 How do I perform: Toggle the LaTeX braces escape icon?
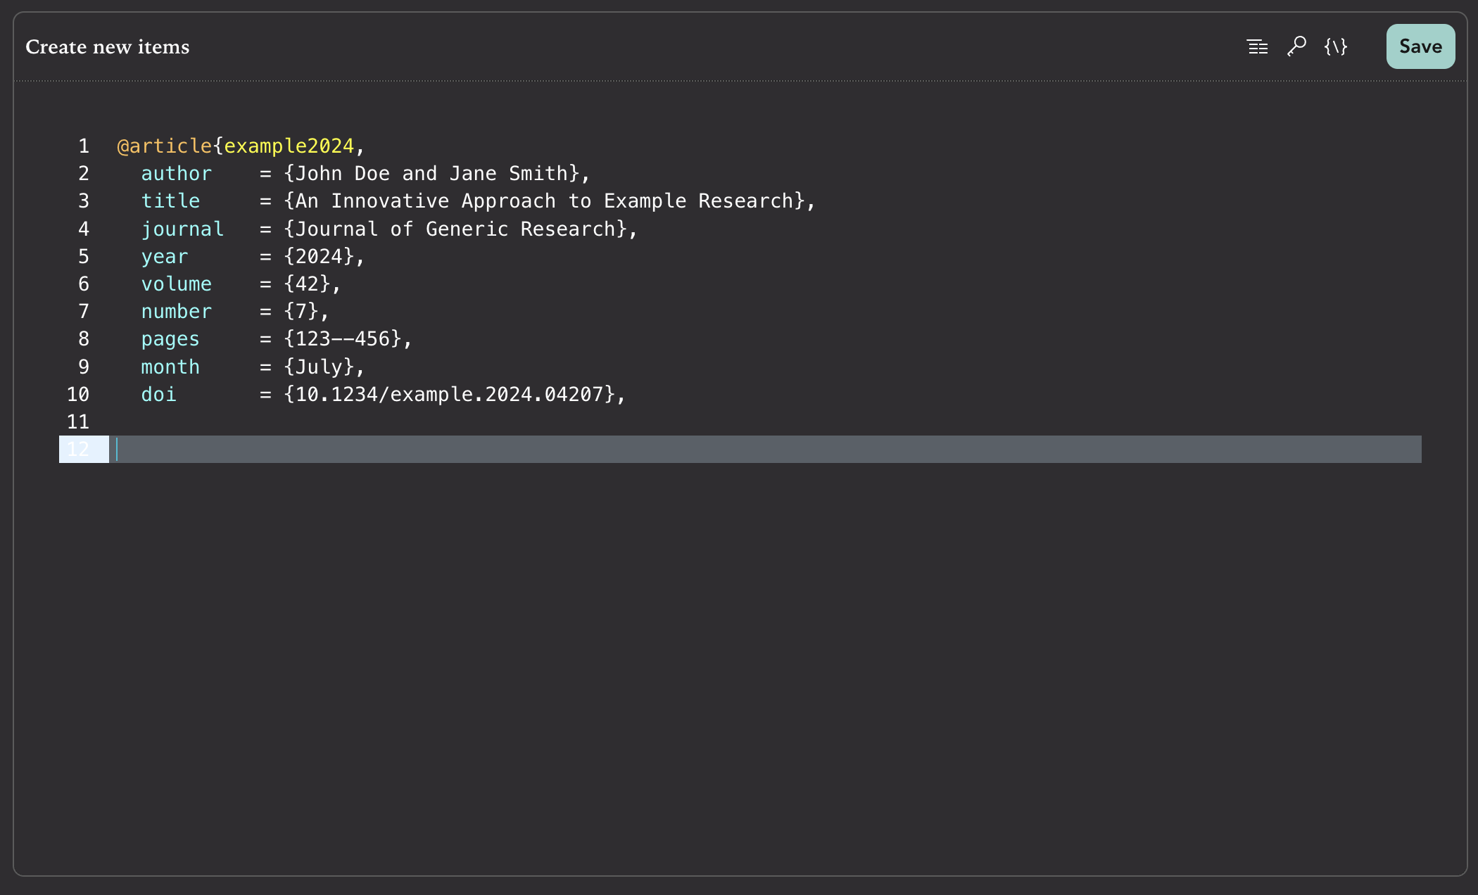[1335, 46]
